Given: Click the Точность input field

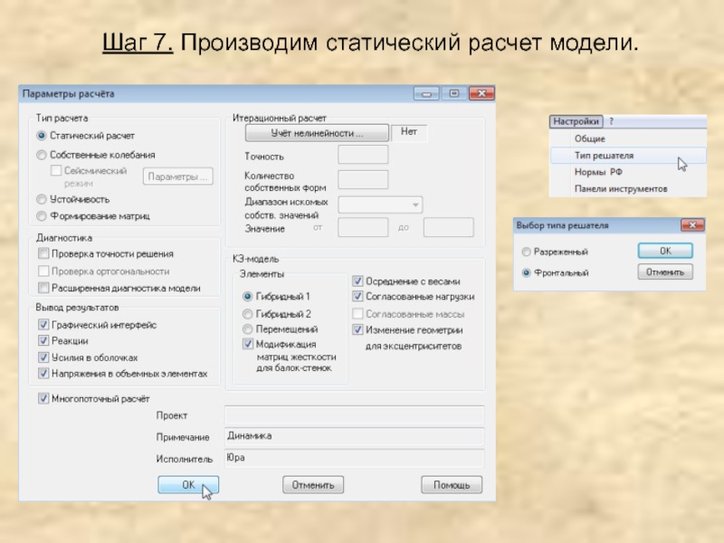Looking at the screenshot, I should coord(363,155).
